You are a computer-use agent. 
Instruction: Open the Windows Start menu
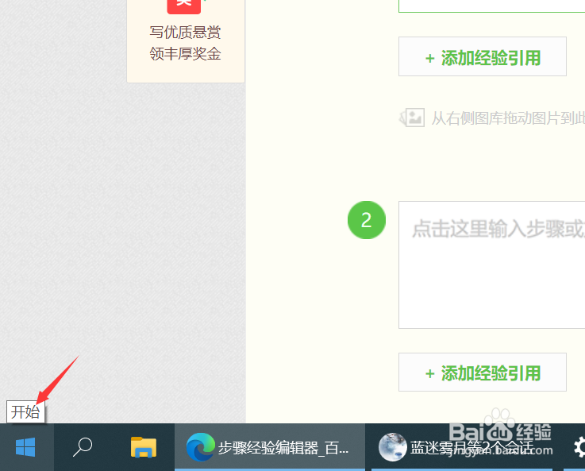point(25,446)
